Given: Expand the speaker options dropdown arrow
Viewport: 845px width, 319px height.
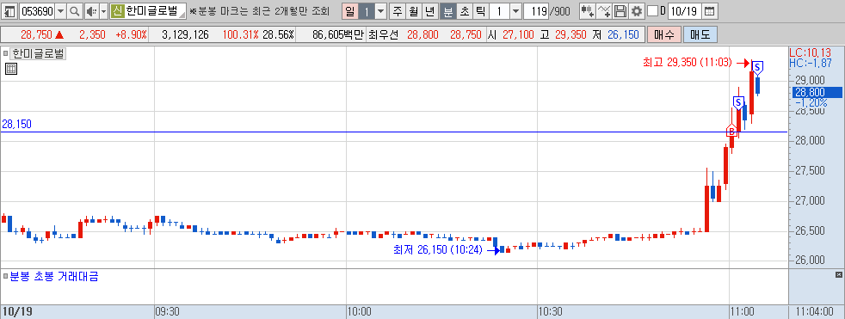Looking at the screenshot, I should 103,11.
